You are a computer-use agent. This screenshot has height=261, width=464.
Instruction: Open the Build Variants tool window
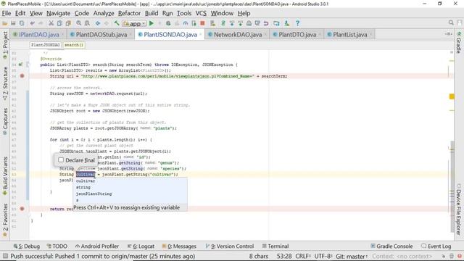click(5, 175)
